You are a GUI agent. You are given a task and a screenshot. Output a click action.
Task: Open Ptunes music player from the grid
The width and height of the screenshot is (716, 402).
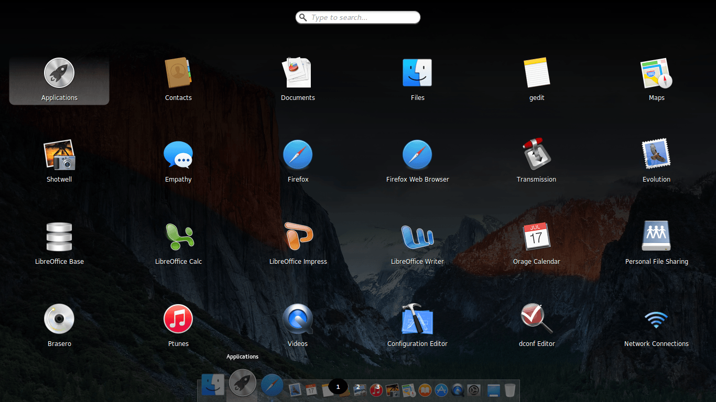tap(178, 326)
